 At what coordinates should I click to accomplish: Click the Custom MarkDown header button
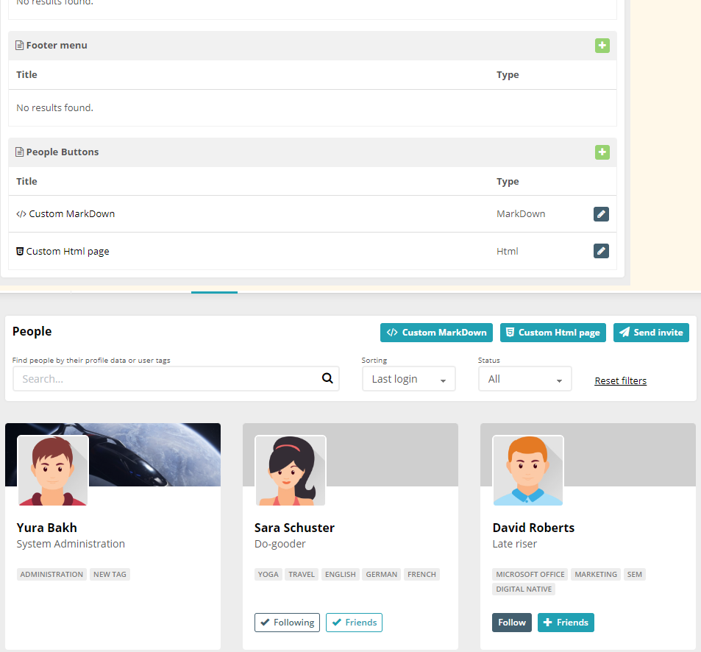coord(436,332)
